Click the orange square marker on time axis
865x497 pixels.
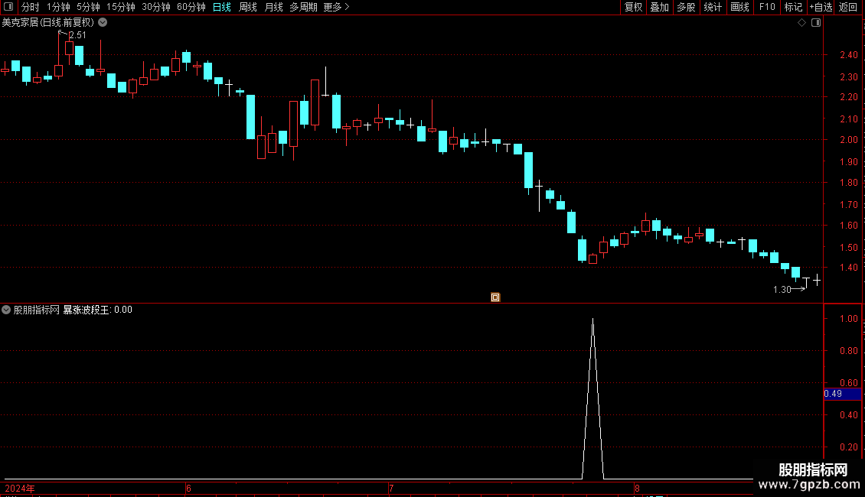click(495, 297)
